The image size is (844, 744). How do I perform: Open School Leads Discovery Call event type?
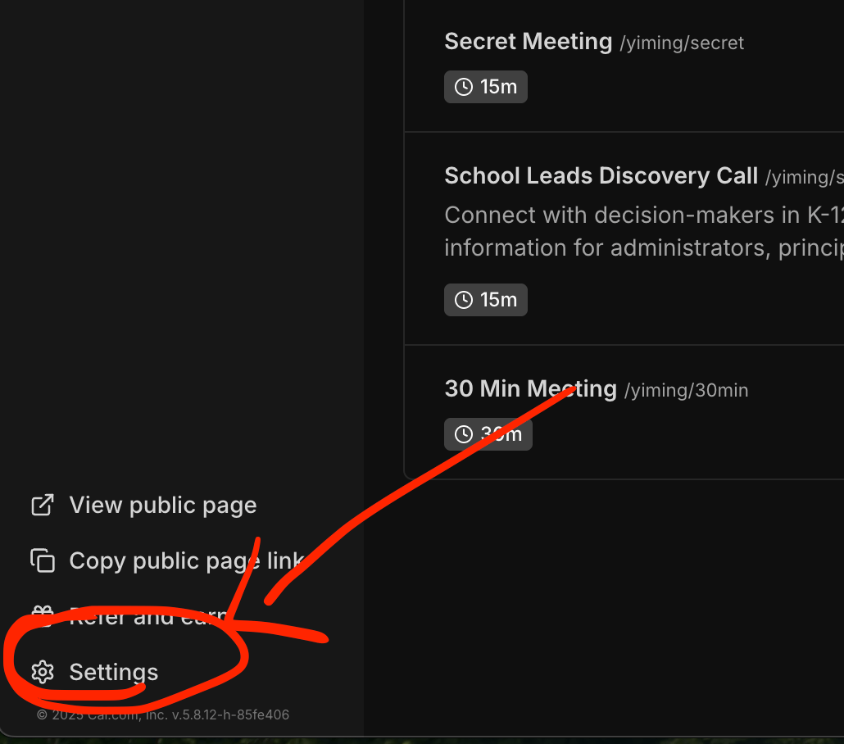(x=601, y=176)
